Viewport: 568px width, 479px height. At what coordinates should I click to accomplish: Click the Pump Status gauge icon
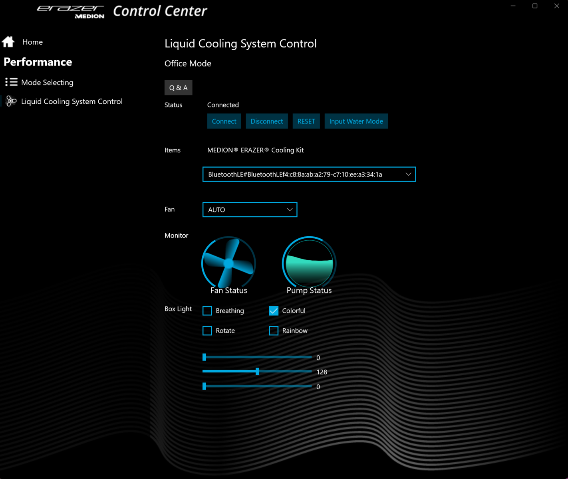coord(309,263)
